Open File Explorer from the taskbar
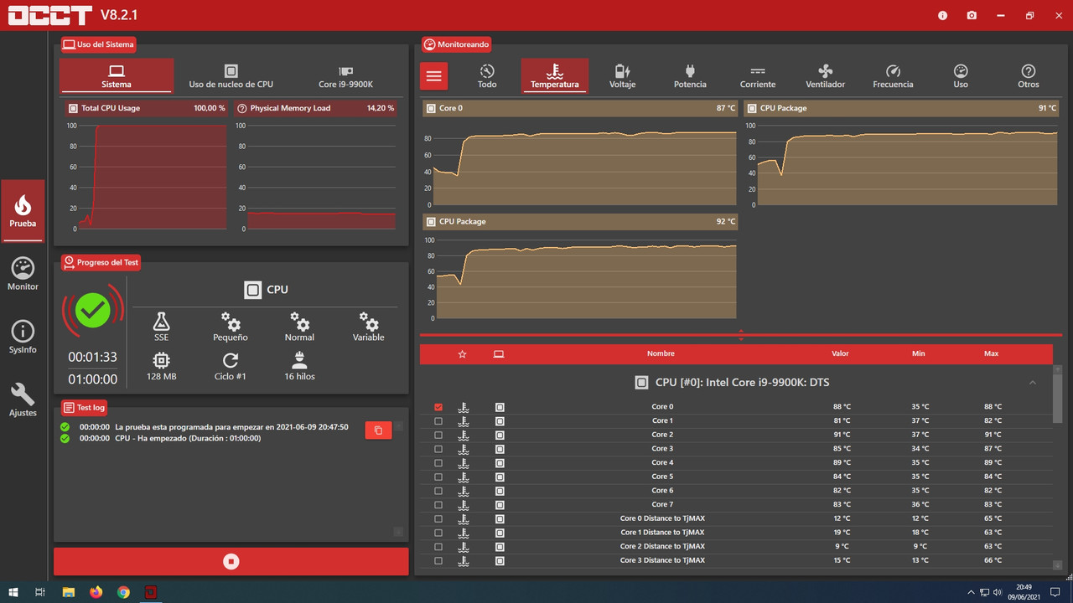1073x603 pixels. 69,592
